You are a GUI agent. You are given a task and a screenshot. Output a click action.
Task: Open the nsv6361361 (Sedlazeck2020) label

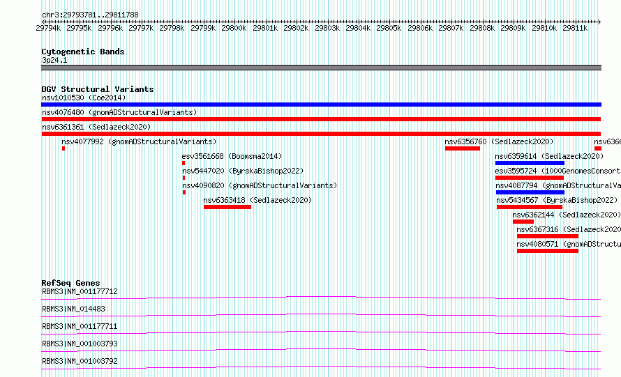[x=96, y=127]
